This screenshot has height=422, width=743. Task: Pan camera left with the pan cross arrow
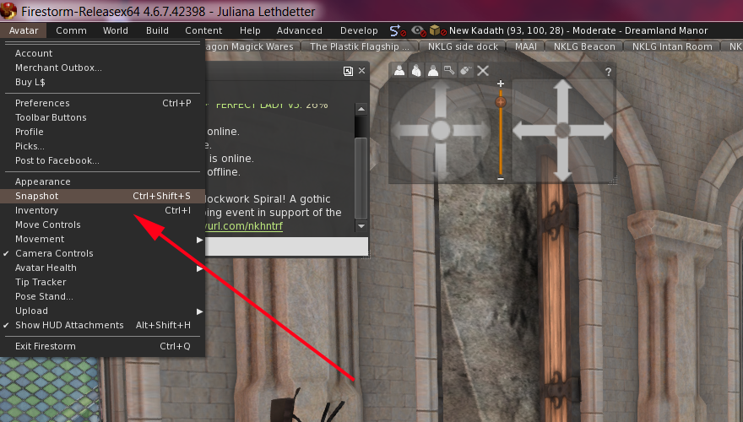point(533,130)
